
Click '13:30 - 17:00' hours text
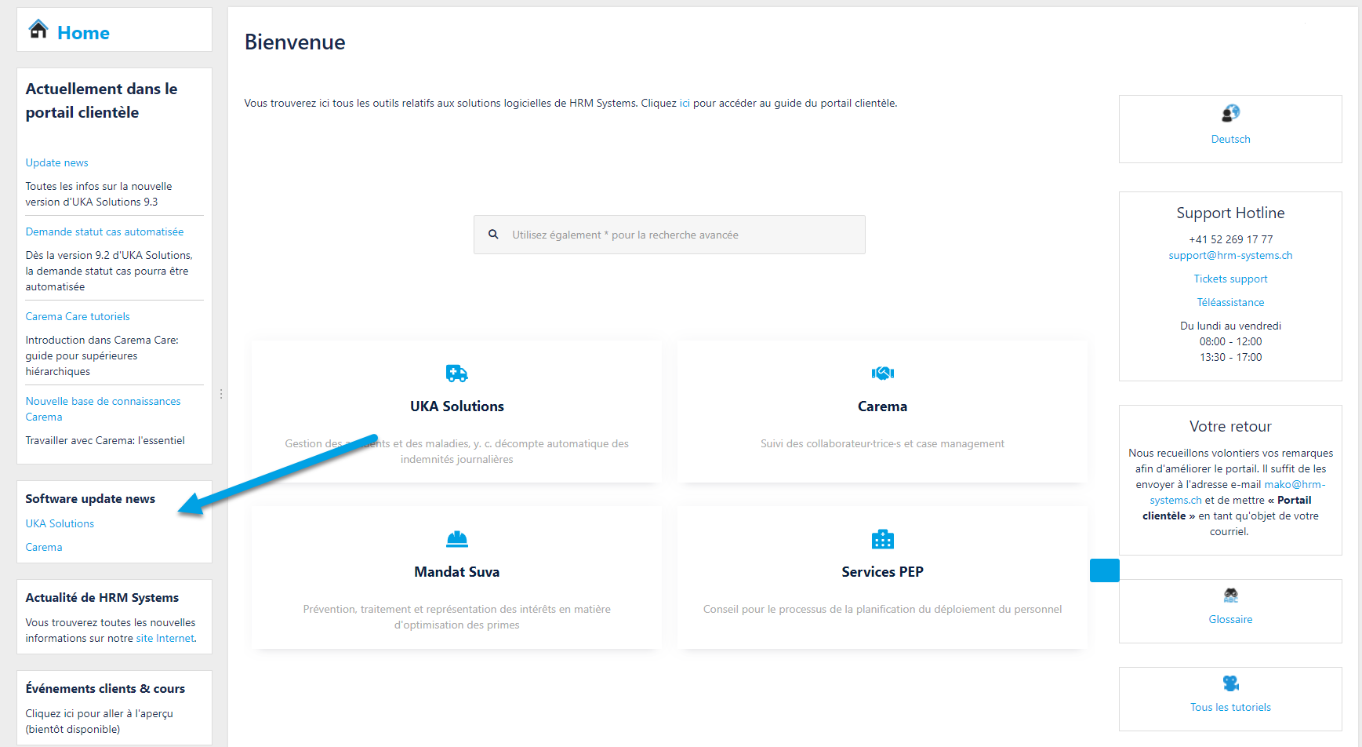click(x=1230, y=357)
